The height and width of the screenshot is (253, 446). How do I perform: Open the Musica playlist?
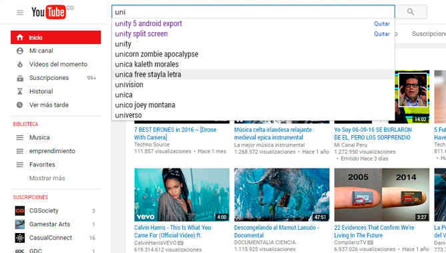[x=39, y=138]
